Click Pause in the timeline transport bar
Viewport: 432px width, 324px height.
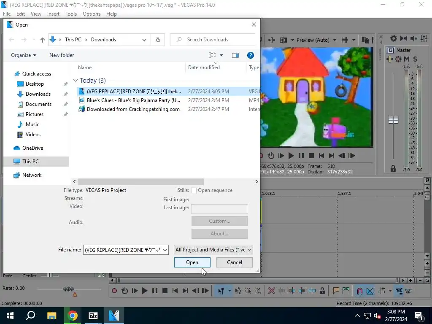pos(154,291)
